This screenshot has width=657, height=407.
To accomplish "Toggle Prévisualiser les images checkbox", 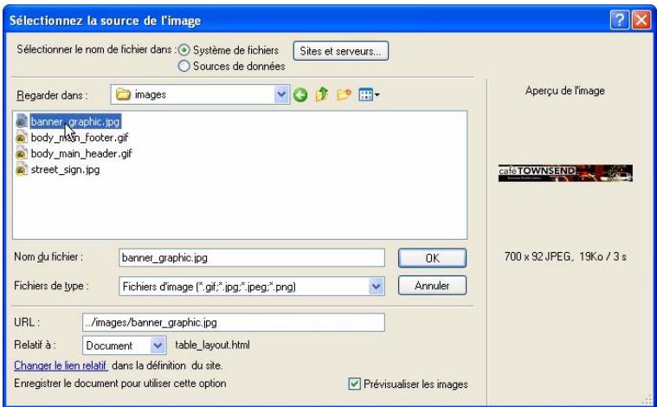I will point(355,384).
